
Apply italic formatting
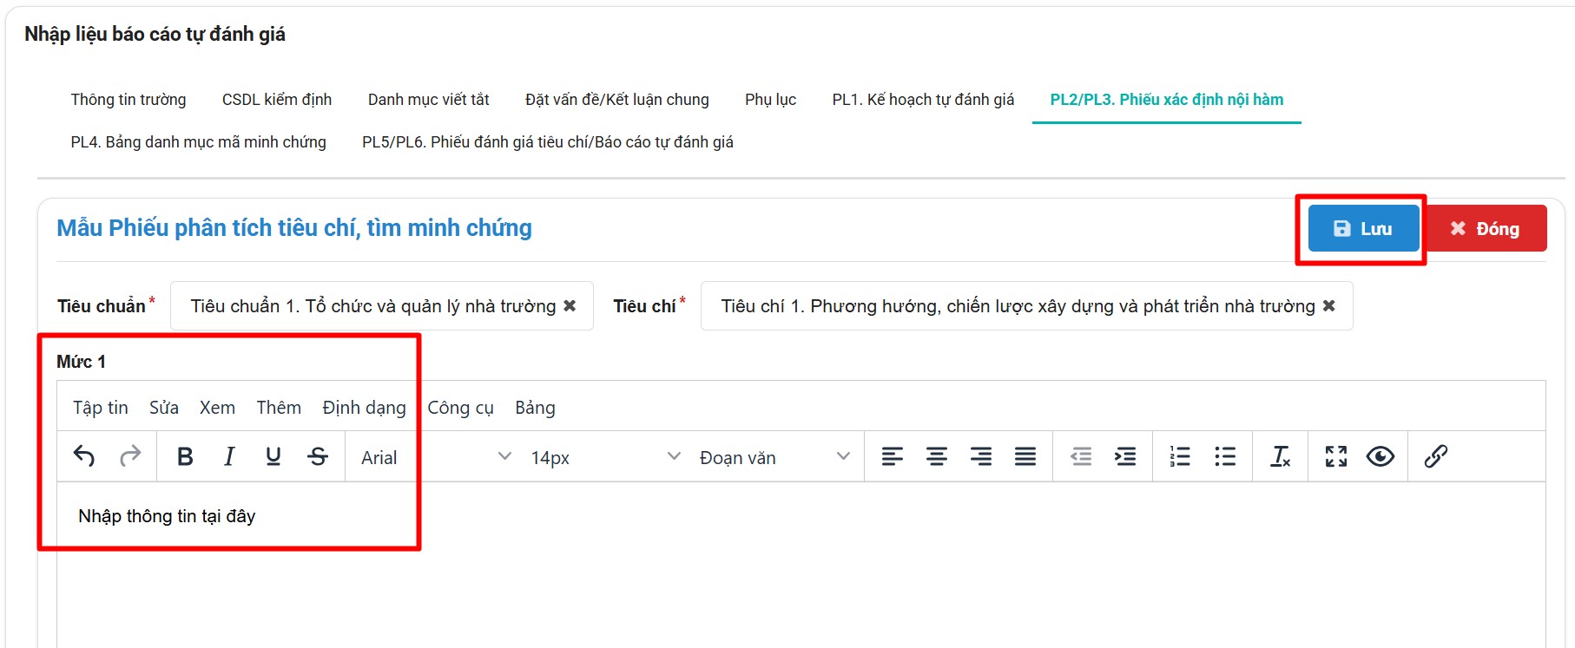[x=229, y=456]
